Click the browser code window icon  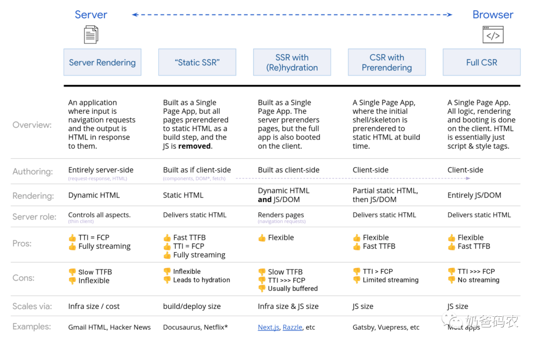493,35
